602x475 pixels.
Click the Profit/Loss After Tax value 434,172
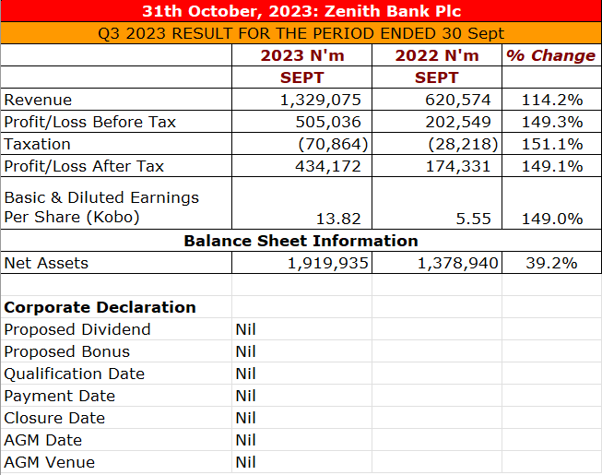[327, 166]
